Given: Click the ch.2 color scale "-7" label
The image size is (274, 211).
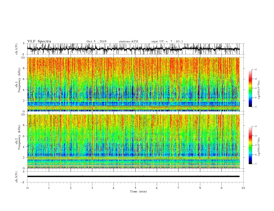Looking at the screenshot, I should click(255, 164).
